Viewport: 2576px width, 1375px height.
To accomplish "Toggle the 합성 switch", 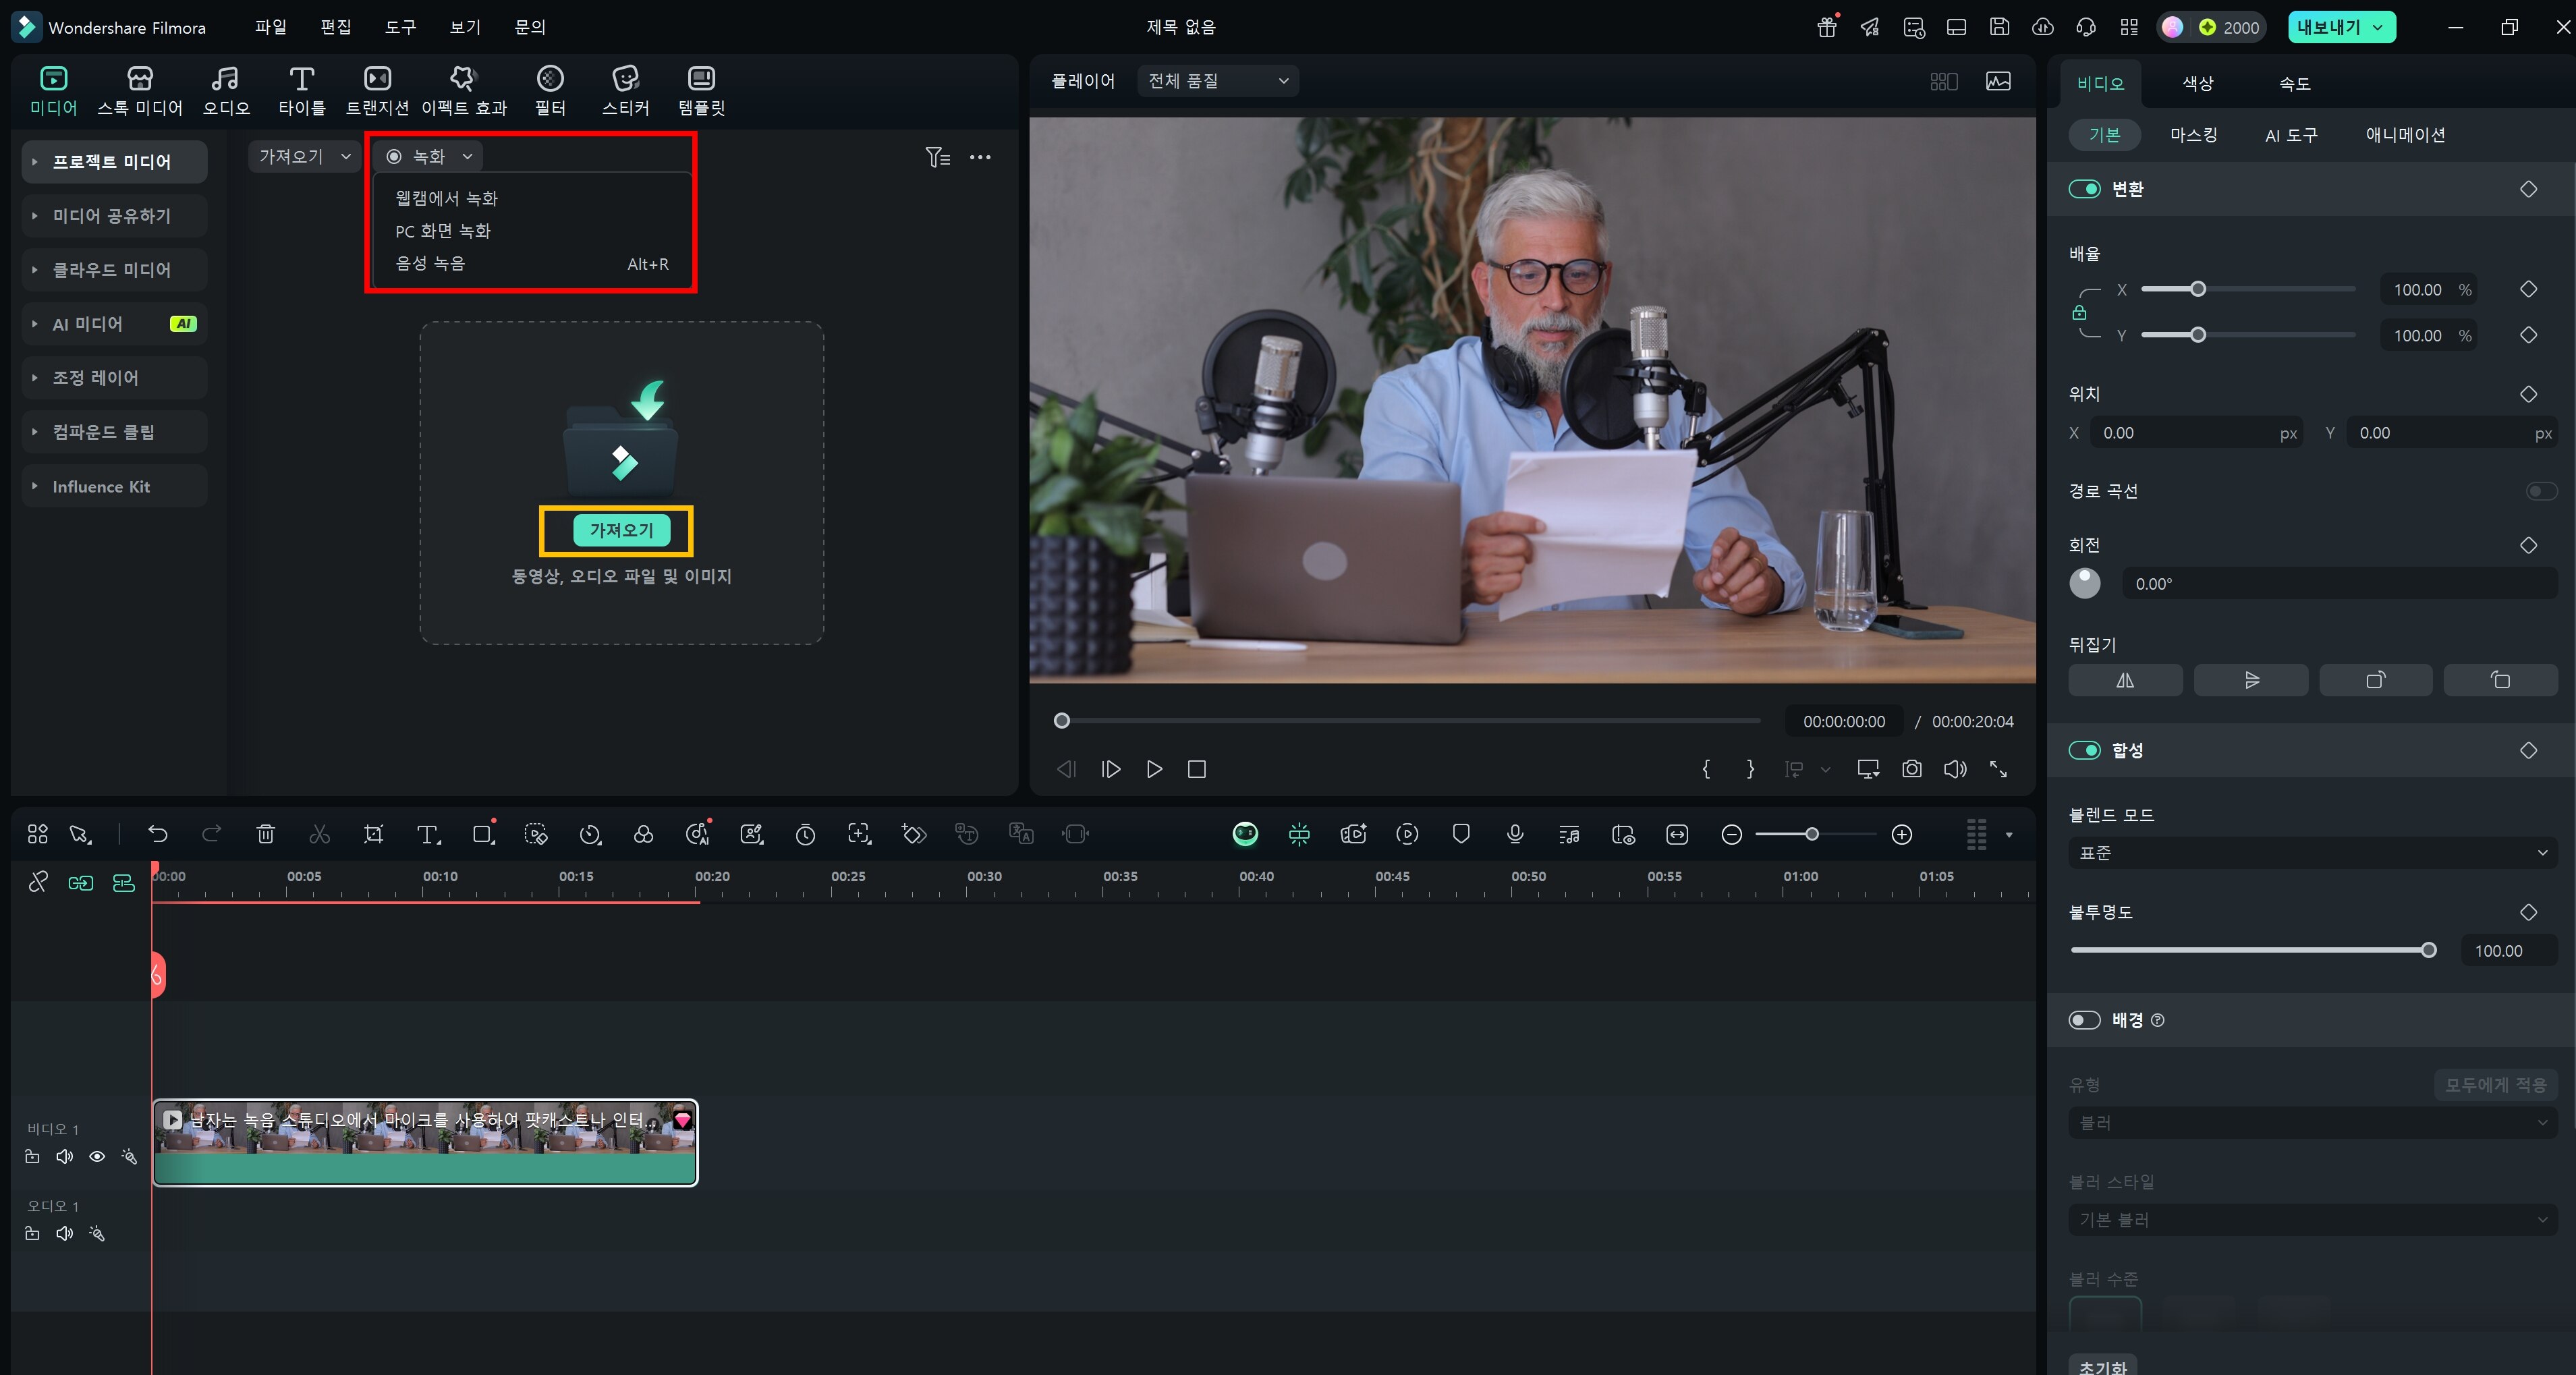I will pyautogui.click(x=2084, y=750).
